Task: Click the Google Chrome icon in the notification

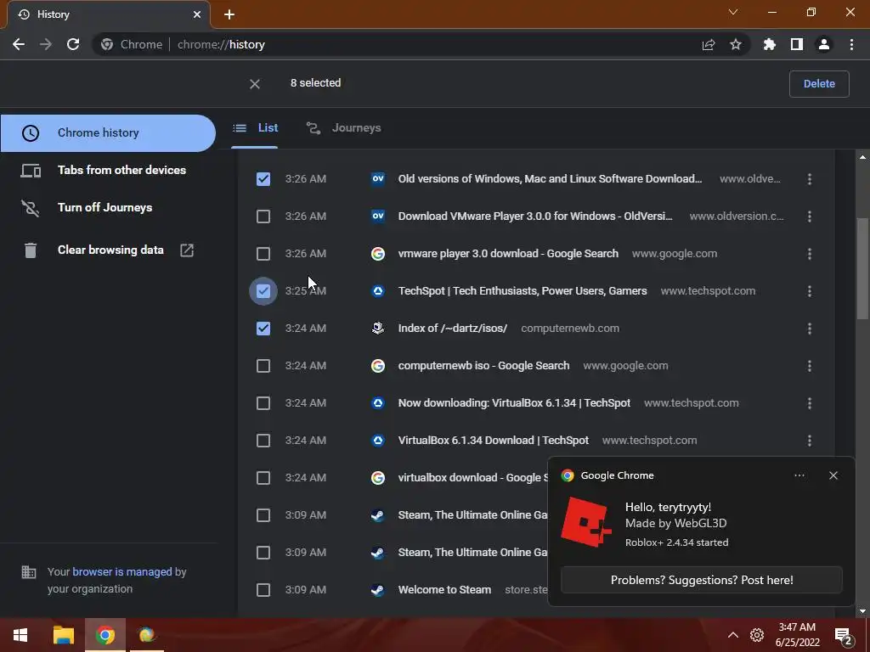Action: (x=567, y=475)
